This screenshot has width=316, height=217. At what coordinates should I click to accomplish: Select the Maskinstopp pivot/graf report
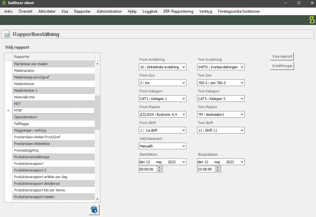[x=53, y=77]
